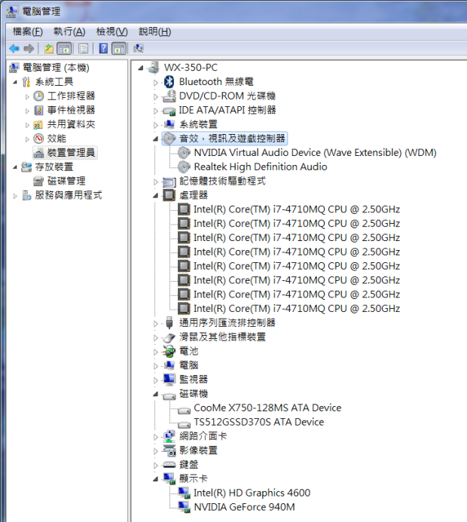Click the IDE ATA/ATAPI controller icon
This screenshot has height=522, width=467.
coord(169,111)
